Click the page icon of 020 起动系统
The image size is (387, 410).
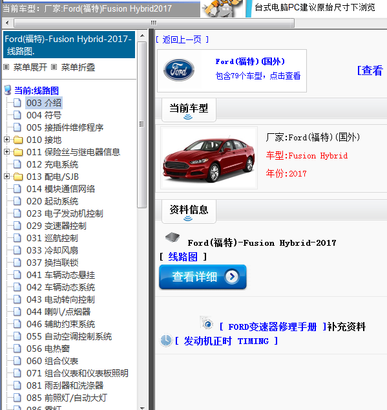tap(17, 201)
